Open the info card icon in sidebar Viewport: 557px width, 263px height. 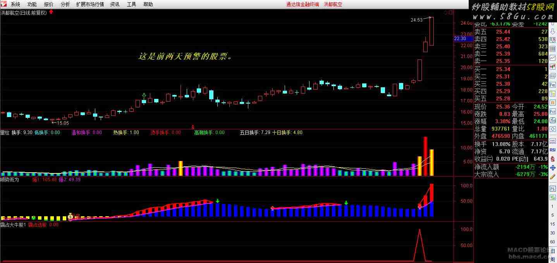(x=553, y=76)
